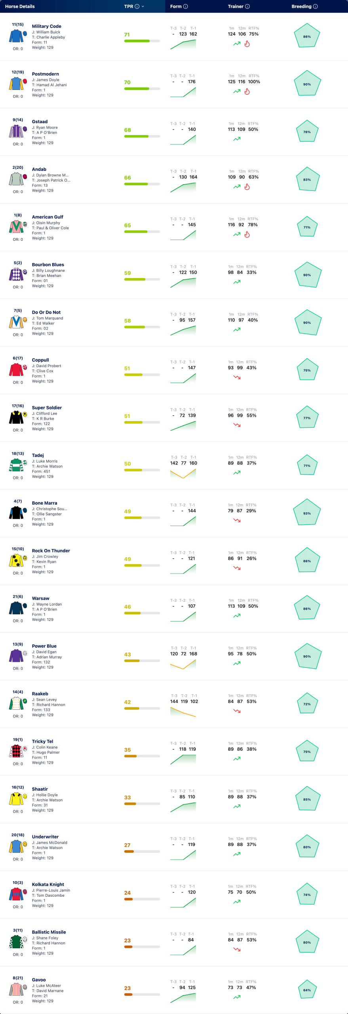Open the Breeding pentagon chart for Bone Marra

click(307, 513)
